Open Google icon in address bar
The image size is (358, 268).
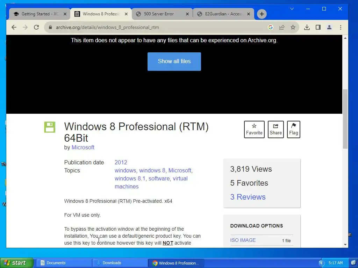pos(271,27)
